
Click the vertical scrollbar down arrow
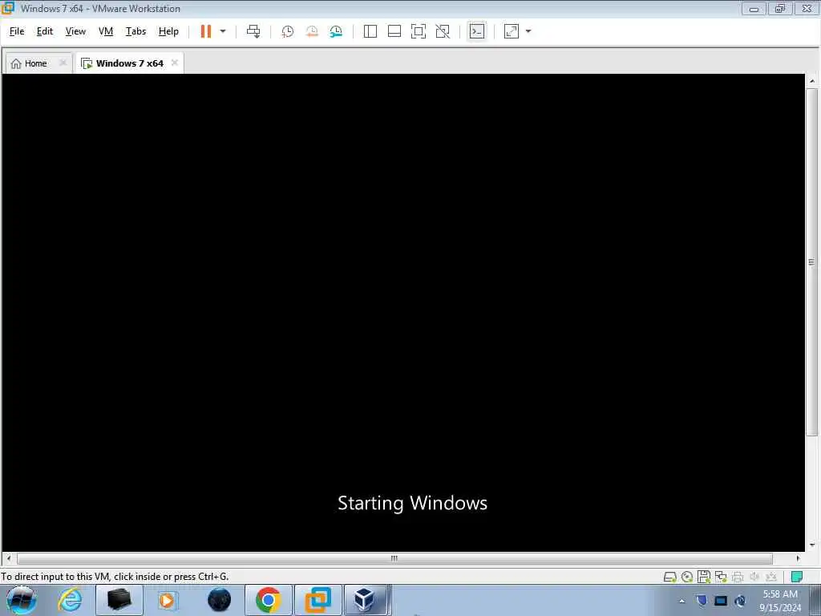(x=812, y=545)
